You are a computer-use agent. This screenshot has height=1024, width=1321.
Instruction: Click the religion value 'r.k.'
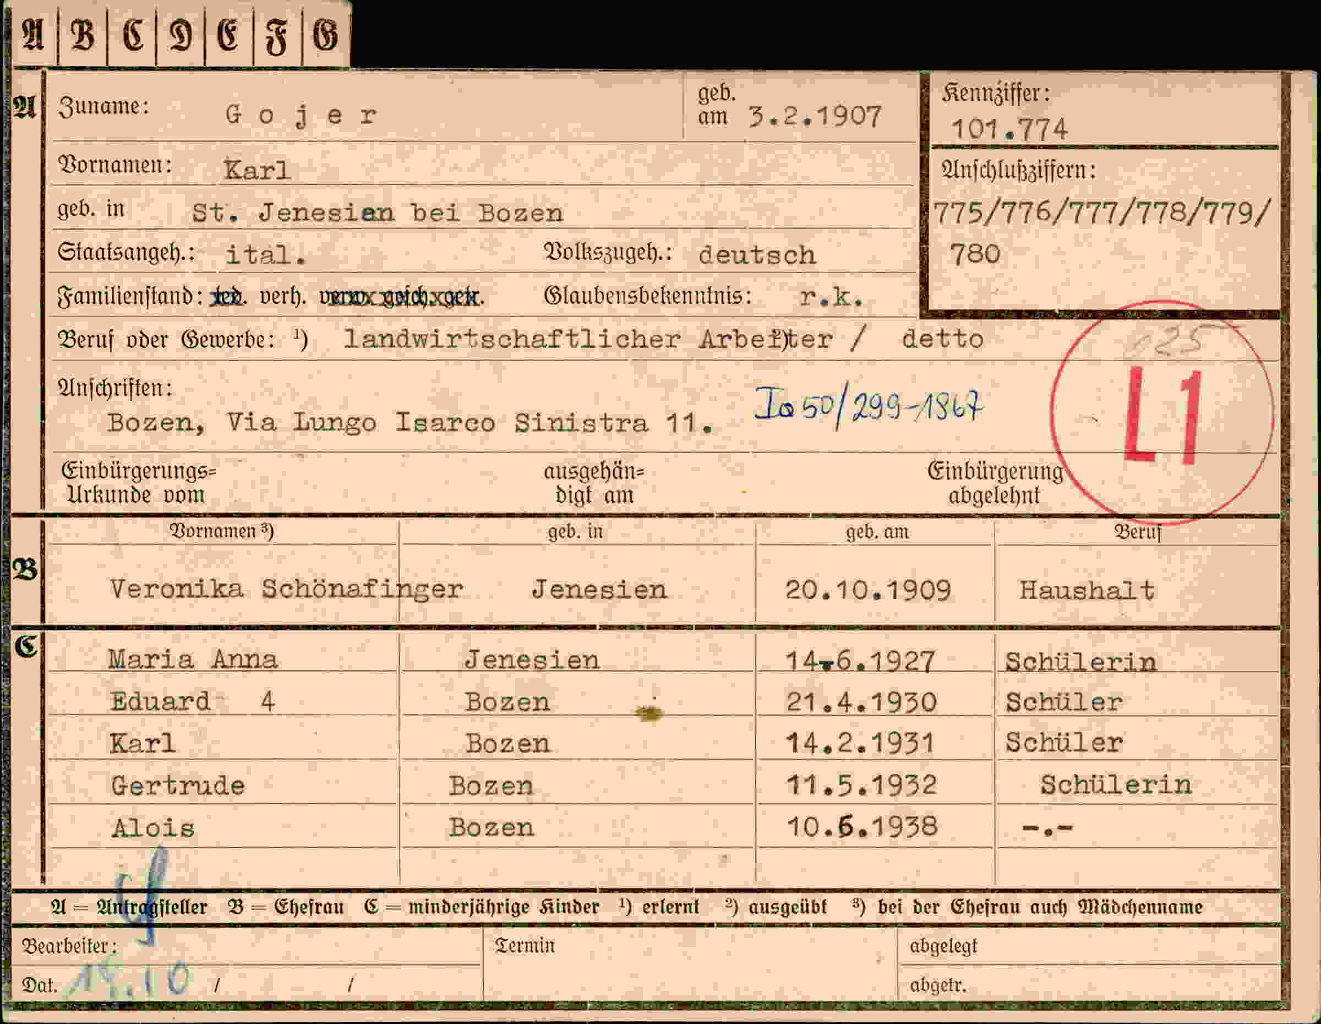pyautogui.click(x=831, y=296)
